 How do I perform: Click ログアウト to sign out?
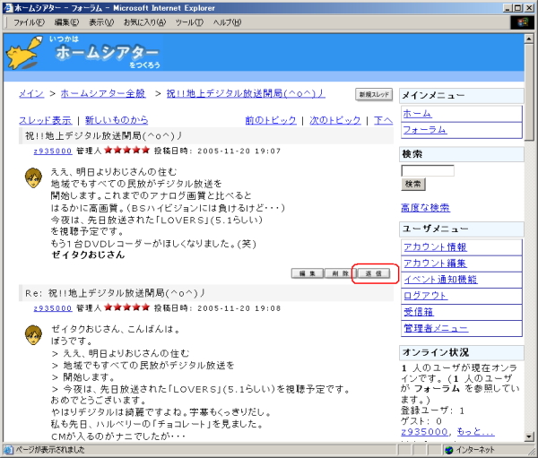pos(425,296)
